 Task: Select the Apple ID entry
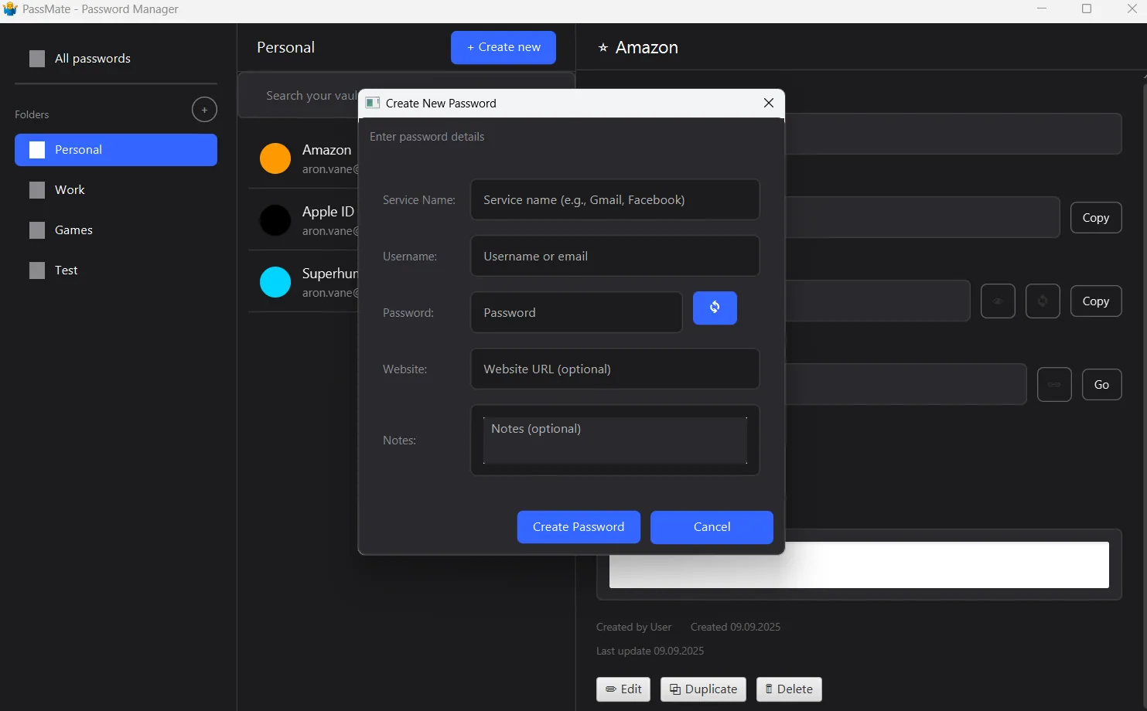[x=303, y=220]
